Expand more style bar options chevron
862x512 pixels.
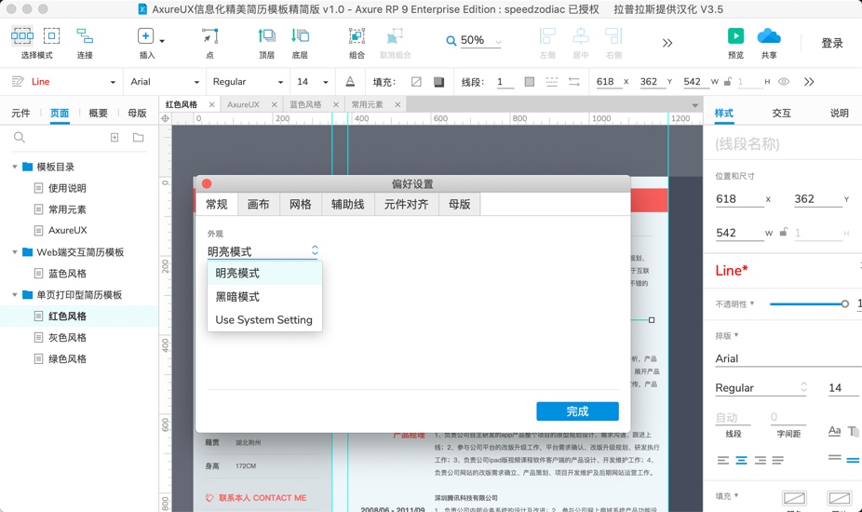tap(809, 82)
